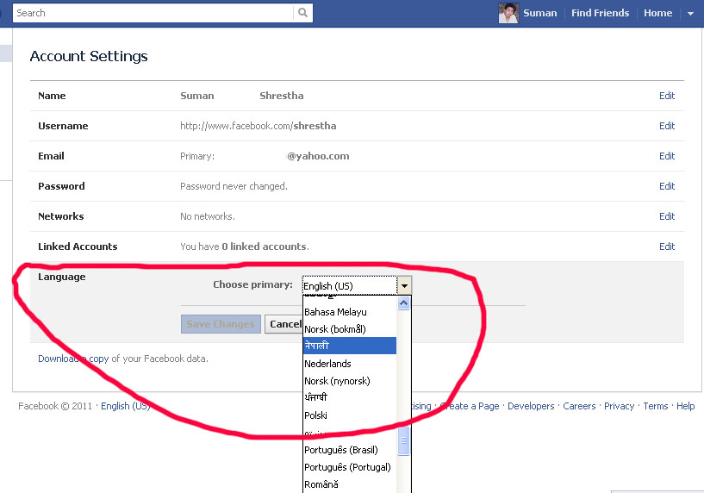704x493 pixels.
Task: Edit the Password setting
Action: [x=667, y=186]
